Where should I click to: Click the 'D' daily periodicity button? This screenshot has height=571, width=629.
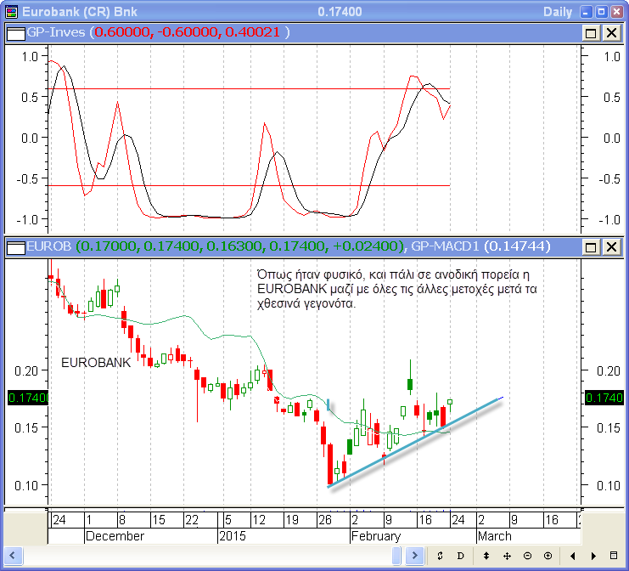click(x=460, y=557)
